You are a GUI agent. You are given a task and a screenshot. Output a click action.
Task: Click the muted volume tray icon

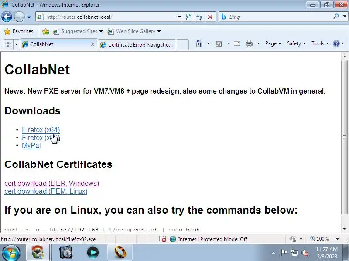tap(305, 253)
